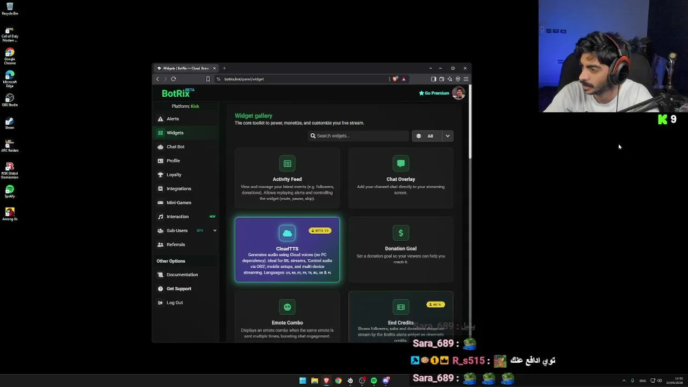Image resolution: width=688 pixels, height=387 pixels.
Task: Reload the page in the browser
Action: pos(174,79)
